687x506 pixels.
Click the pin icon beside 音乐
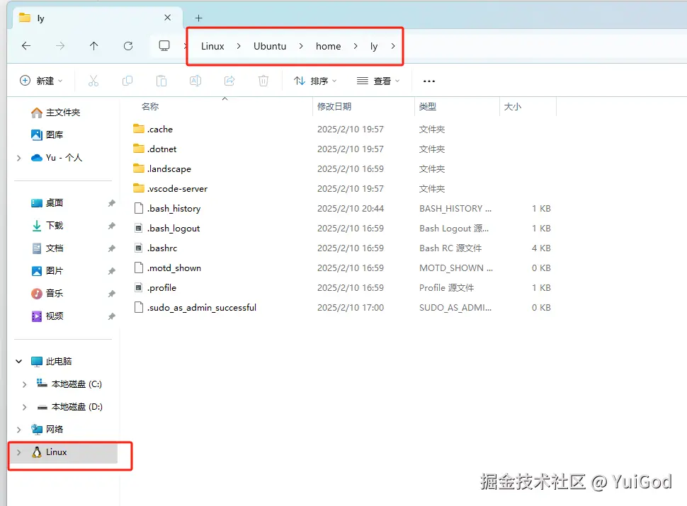(112, 294)
